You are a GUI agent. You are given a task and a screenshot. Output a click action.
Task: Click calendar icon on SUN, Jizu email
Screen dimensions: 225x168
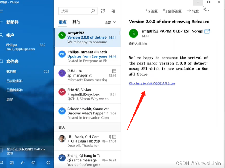(x=114, y=71)
